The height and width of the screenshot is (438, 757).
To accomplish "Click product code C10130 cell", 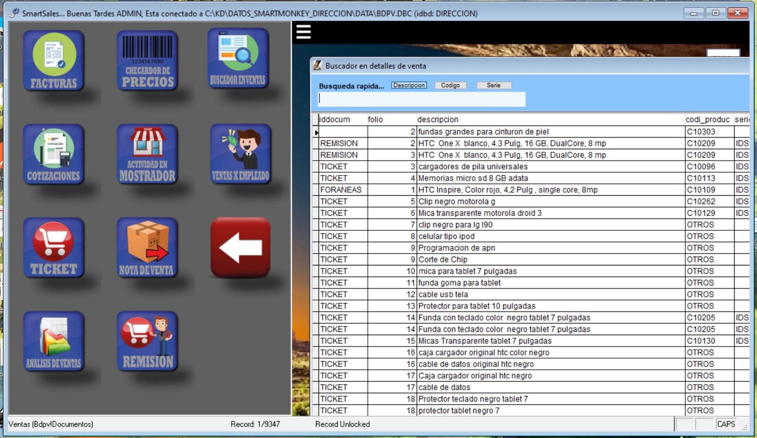I will click(x=709, y=341).
